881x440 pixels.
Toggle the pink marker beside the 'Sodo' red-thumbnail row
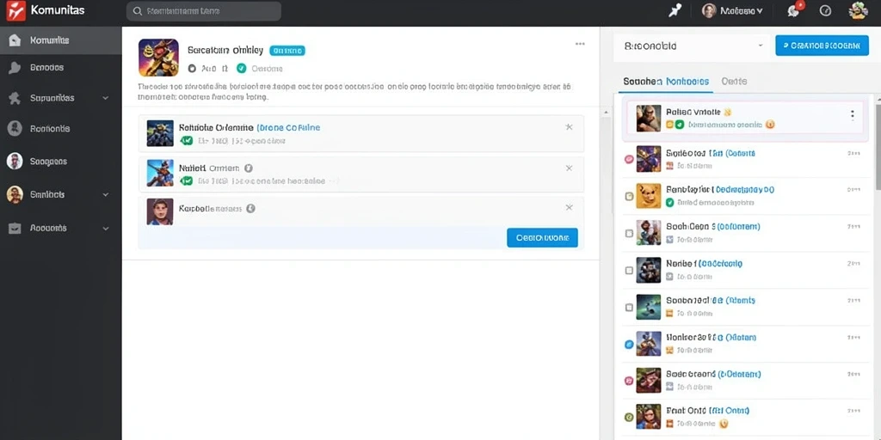point(629,381)
